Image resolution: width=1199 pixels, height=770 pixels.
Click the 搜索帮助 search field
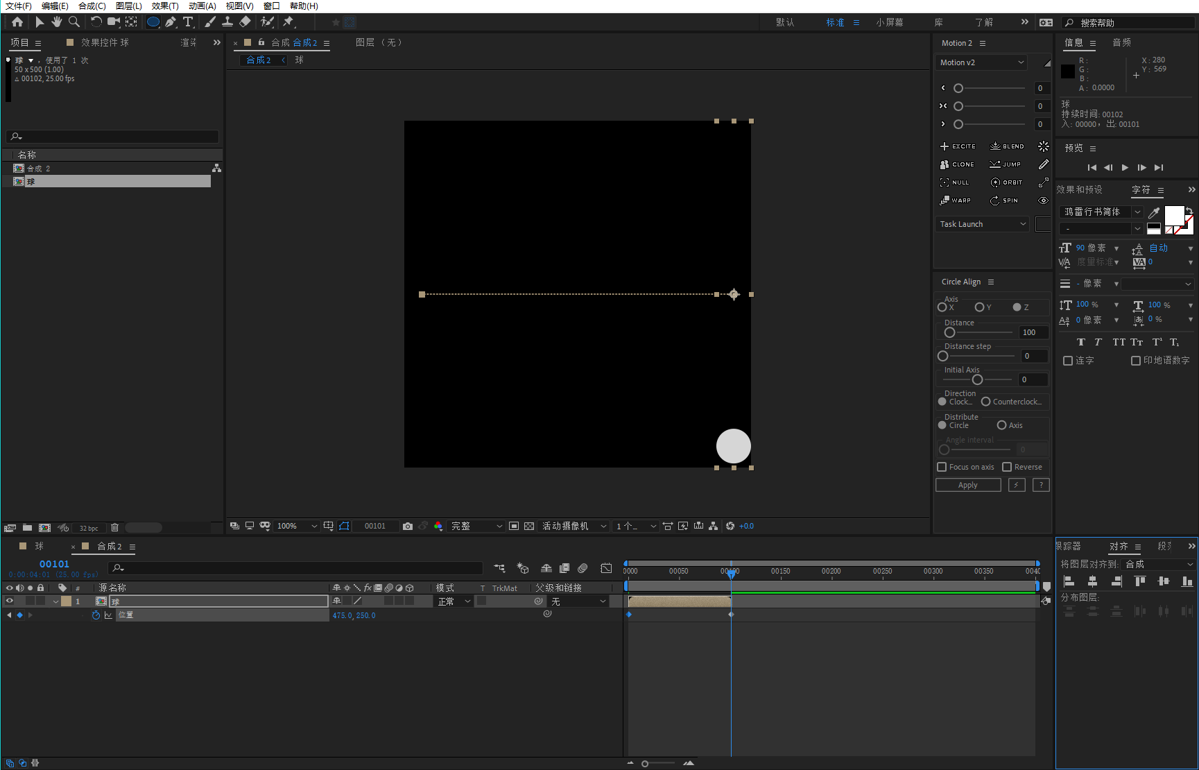pyautogui.click(x=1128, y=23)
